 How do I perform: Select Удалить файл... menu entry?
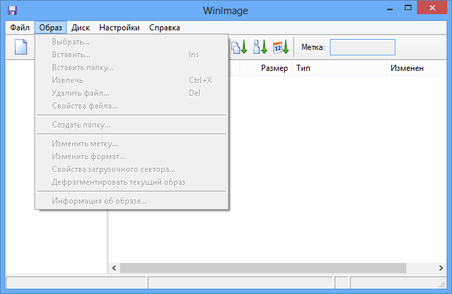coord(132,93)
